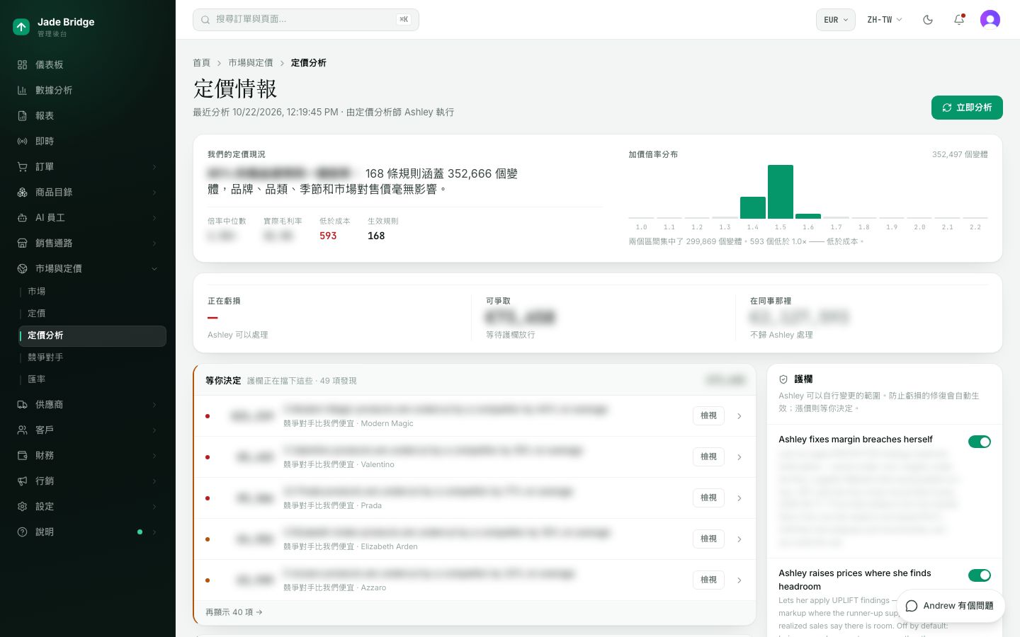Open the EUR currency dropdown

[836, 20]
